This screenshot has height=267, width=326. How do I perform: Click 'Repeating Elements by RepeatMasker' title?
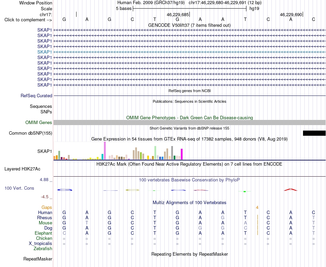[x=189, y=254]
